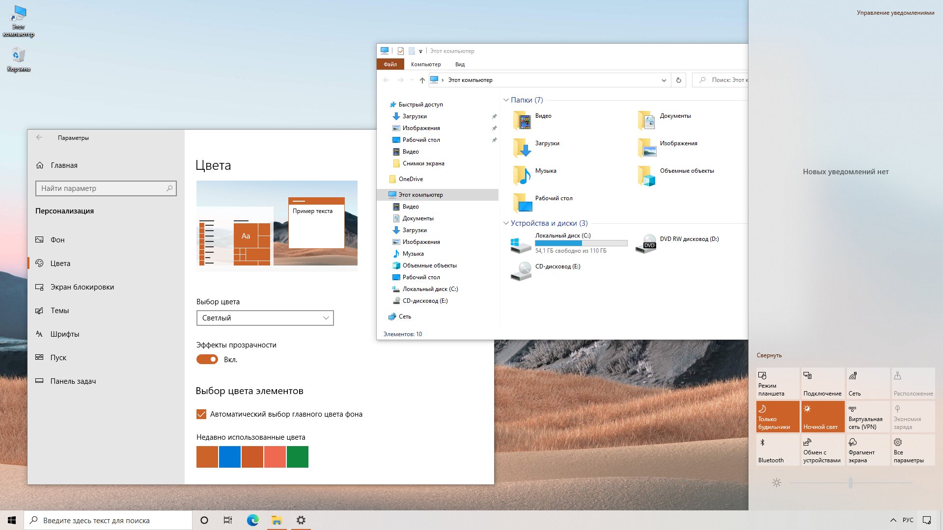The width and height of the screenshot is (943, 530).
Task: Open the Загрузки folder icon in Папки
Action: click(522, 148)
